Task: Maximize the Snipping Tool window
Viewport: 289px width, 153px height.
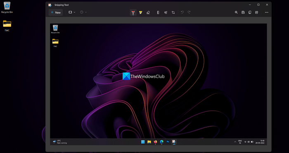Action: coord(258,5)
